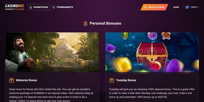Click the Tournaments trophy icon
This screenshot has width=204, height=102.
(54, 7)
